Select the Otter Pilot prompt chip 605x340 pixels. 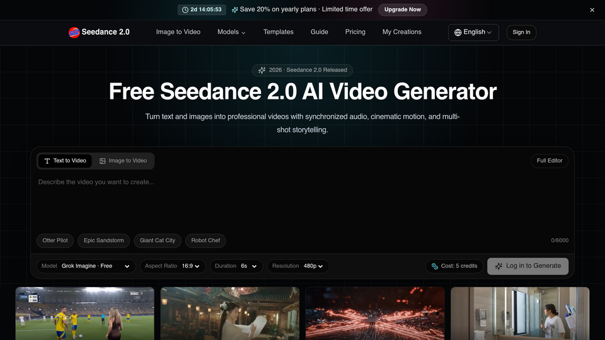[55, 241]
